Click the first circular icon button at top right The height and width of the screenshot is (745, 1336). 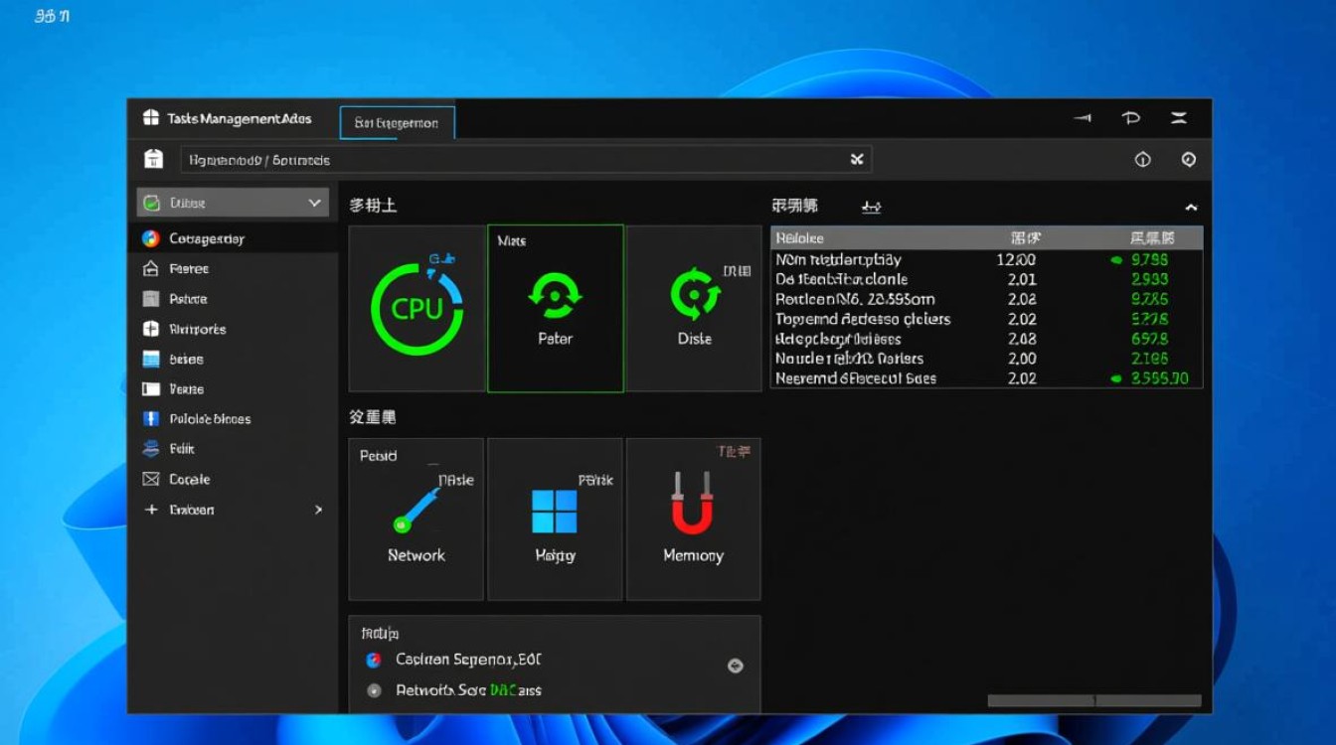point(1143,159)
